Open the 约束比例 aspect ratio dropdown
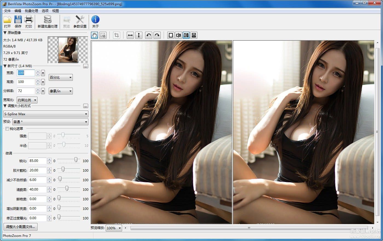The height and width of the screenshot is (241, 383). pos(27,100)
